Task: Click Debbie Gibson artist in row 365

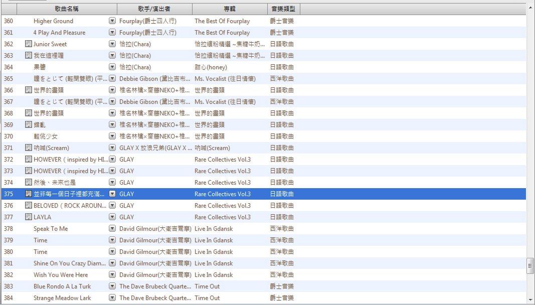Action: [x=155, y=79]
